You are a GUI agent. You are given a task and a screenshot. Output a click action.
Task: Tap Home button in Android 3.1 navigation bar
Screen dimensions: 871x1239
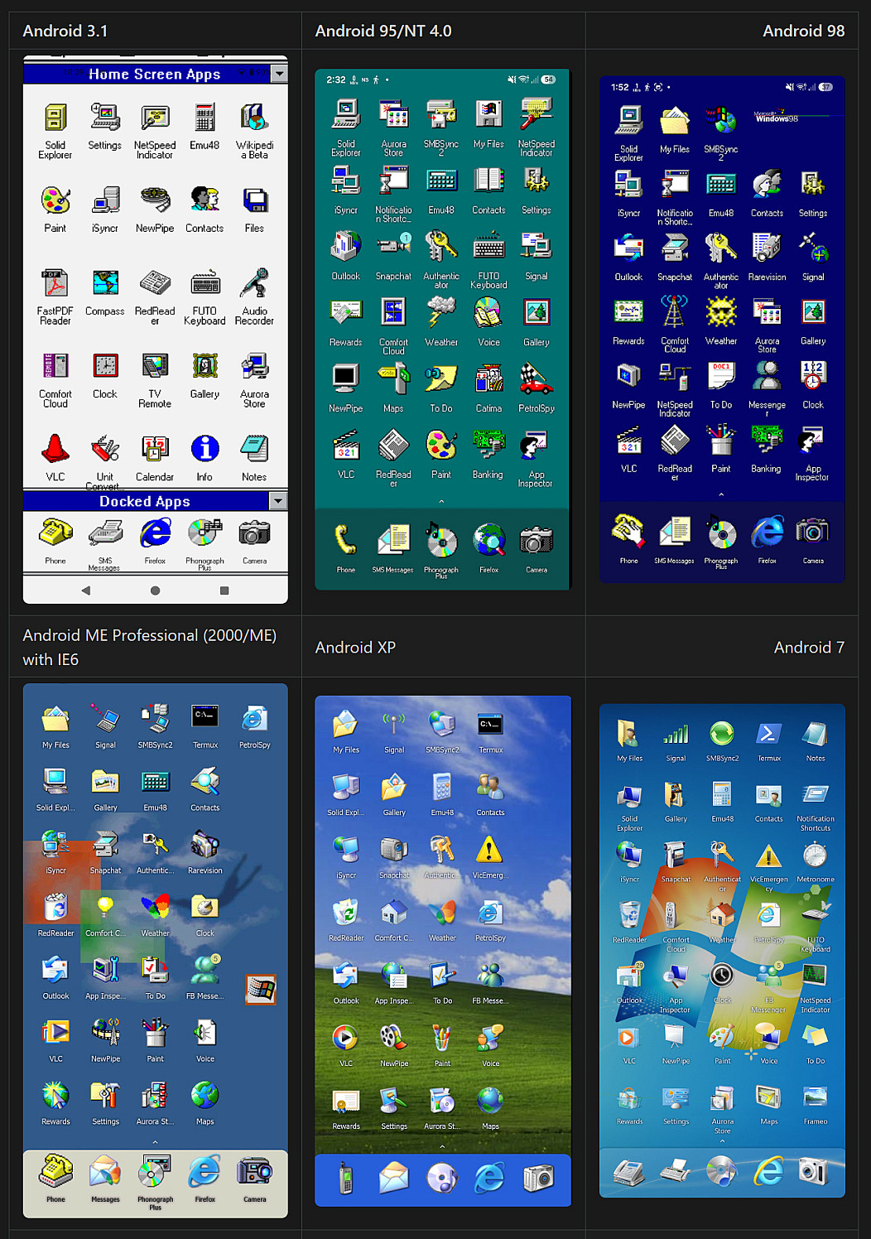(155, 591)
